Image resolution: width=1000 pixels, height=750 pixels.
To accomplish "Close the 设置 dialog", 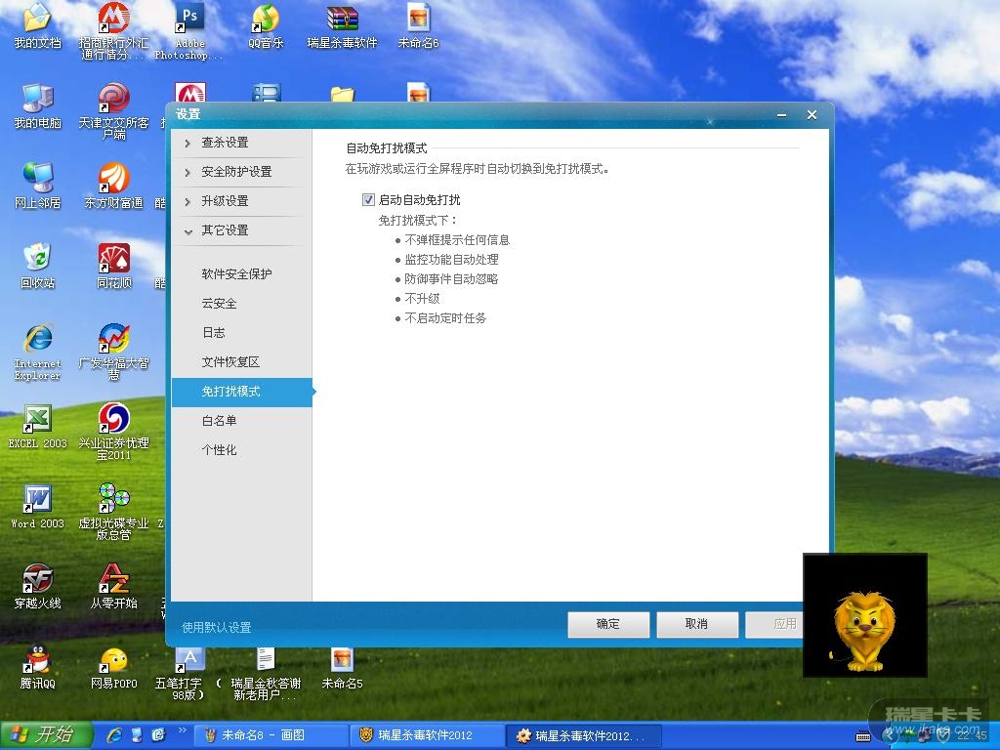I will 812,115.
